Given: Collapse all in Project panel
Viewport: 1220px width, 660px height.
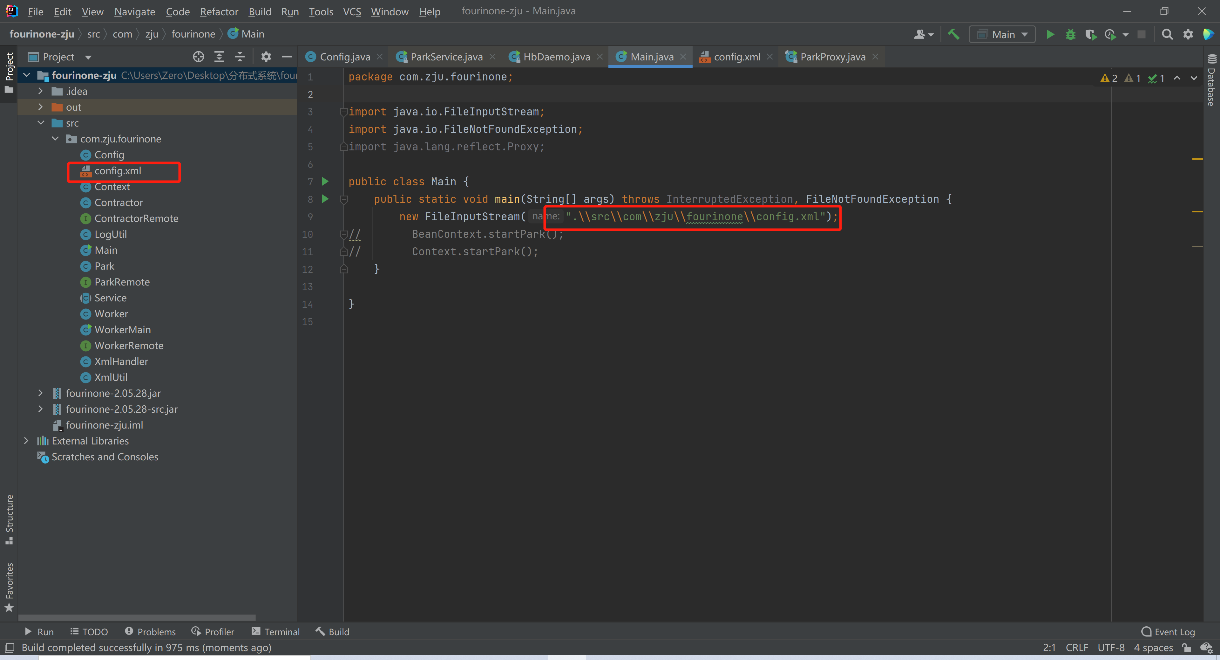Looking at the screenshot, I should [x=240, y=57].
